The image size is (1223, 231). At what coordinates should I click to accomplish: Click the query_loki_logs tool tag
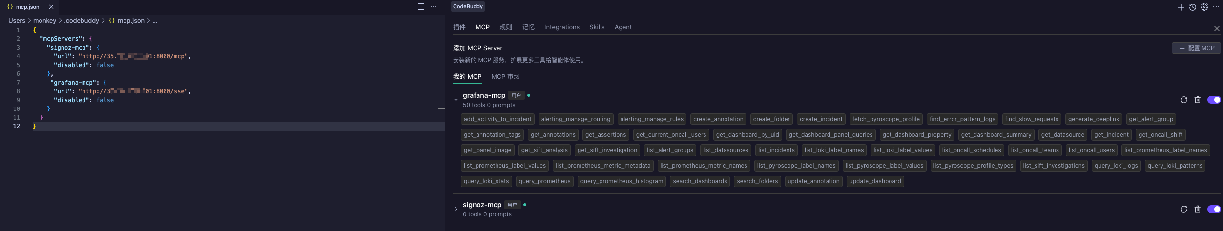(x=1116, y=166)
